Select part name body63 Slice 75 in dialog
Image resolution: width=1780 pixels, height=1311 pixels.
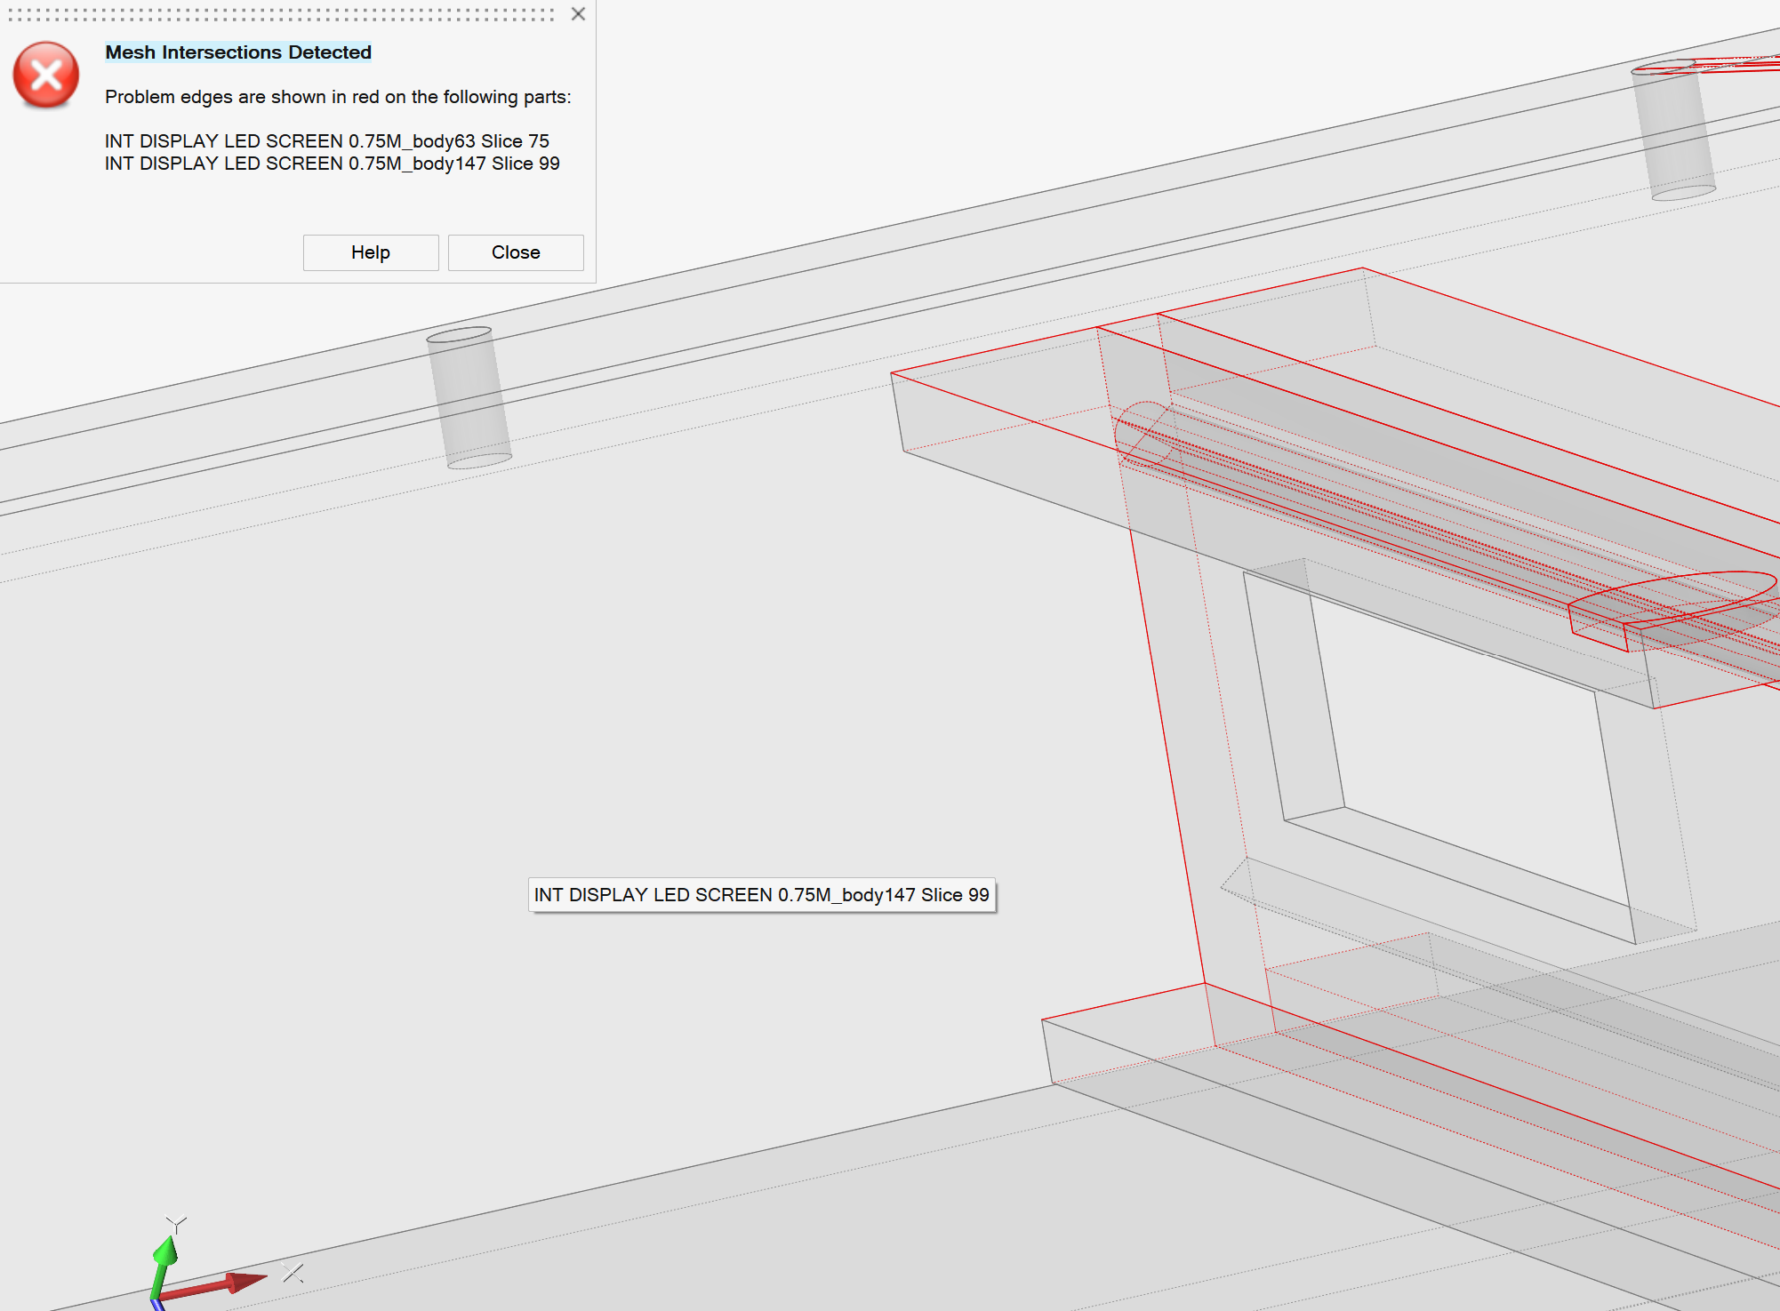(327, 140)
